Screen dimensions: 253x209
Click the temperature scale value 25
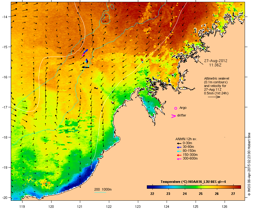(x=201, y=194)
